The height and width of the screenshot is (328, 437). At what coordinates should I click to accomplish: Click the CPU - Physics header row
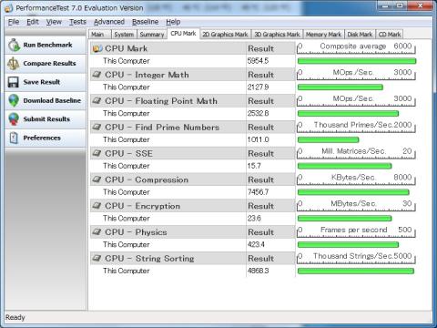tap(192, 232)
